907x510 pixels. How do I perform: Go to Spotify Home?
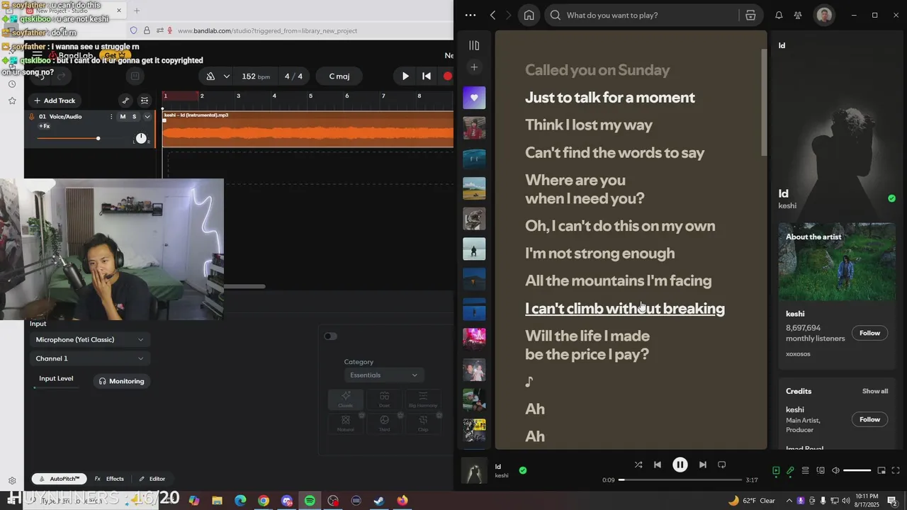(x=529, y=15)
